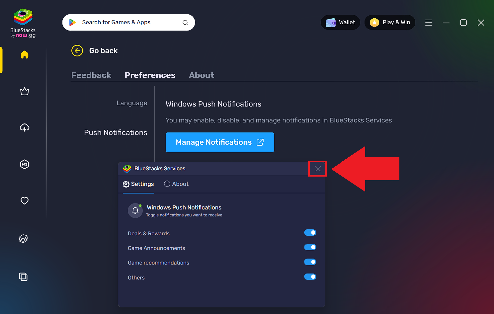This screenshot has height=314, width=494.
Task: Click the Manage Notifications button
Action: [219, 142]
